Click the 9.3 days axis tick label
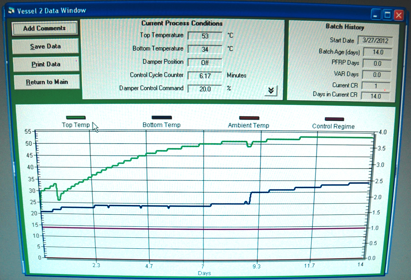 tap(256, 266)
